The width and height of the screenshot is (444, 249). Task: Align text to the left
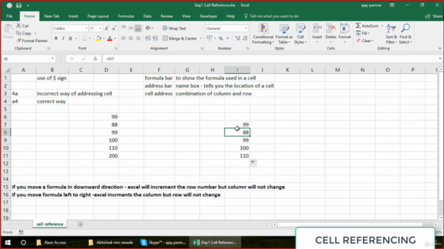coord(123,39)
